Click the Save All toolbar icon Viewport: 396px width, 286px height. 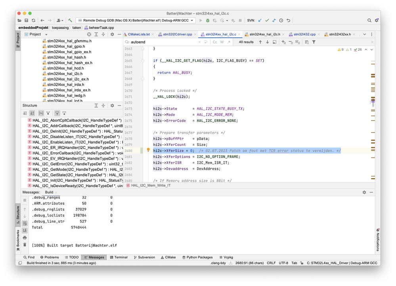[26, 21]
